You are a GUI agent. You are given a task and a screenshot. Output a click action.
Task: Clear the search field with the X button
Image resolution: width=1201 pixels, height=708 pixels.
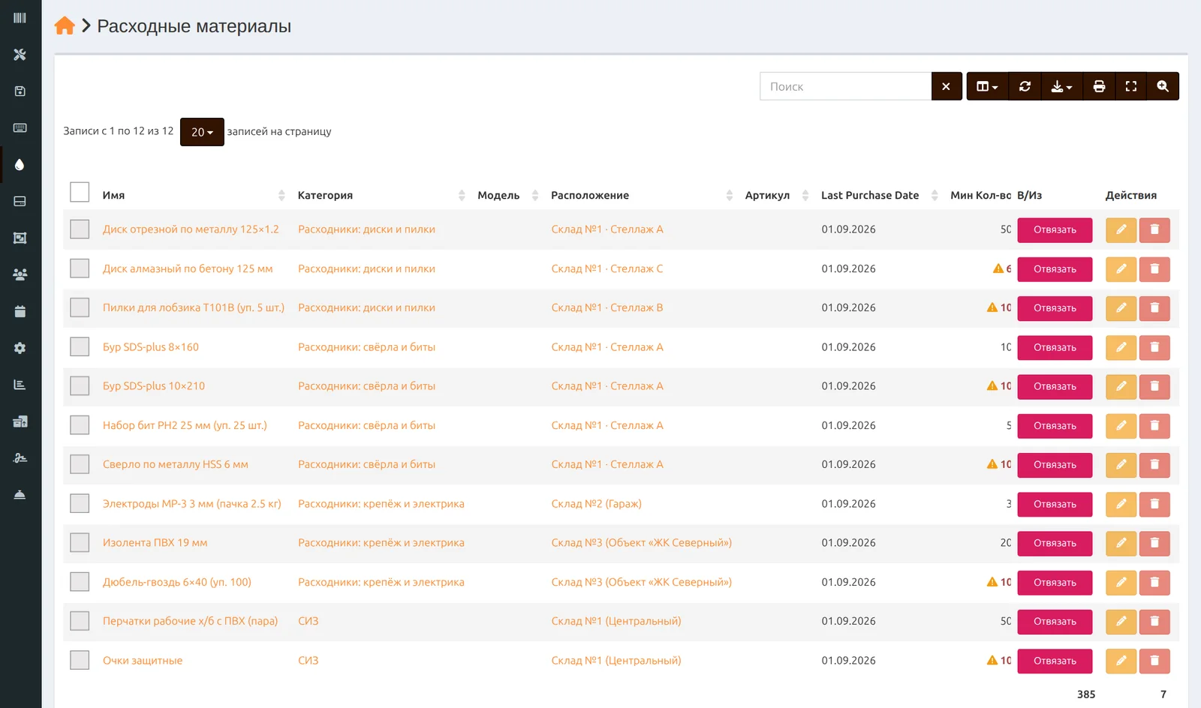pos(947,86)
